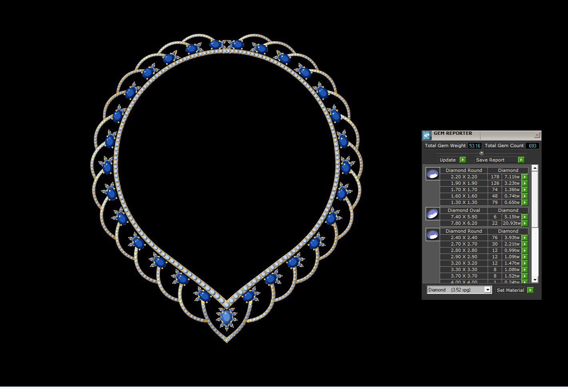Click the Gem Reporter title bar icon

426,135
